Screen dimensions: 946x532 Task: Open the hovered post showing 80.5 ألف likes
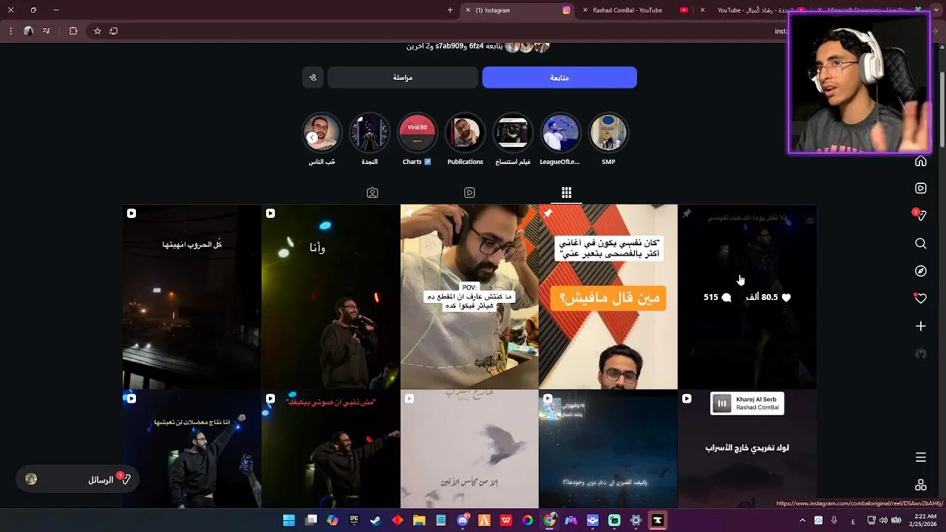point(747,297)
